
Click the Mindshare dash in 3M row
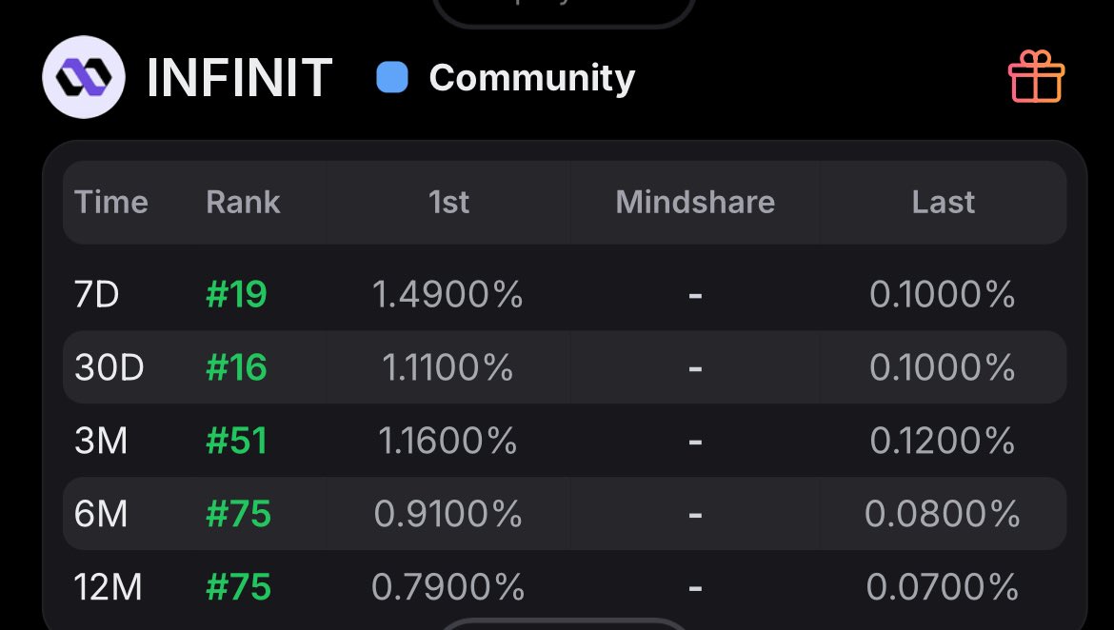point(695,442)
